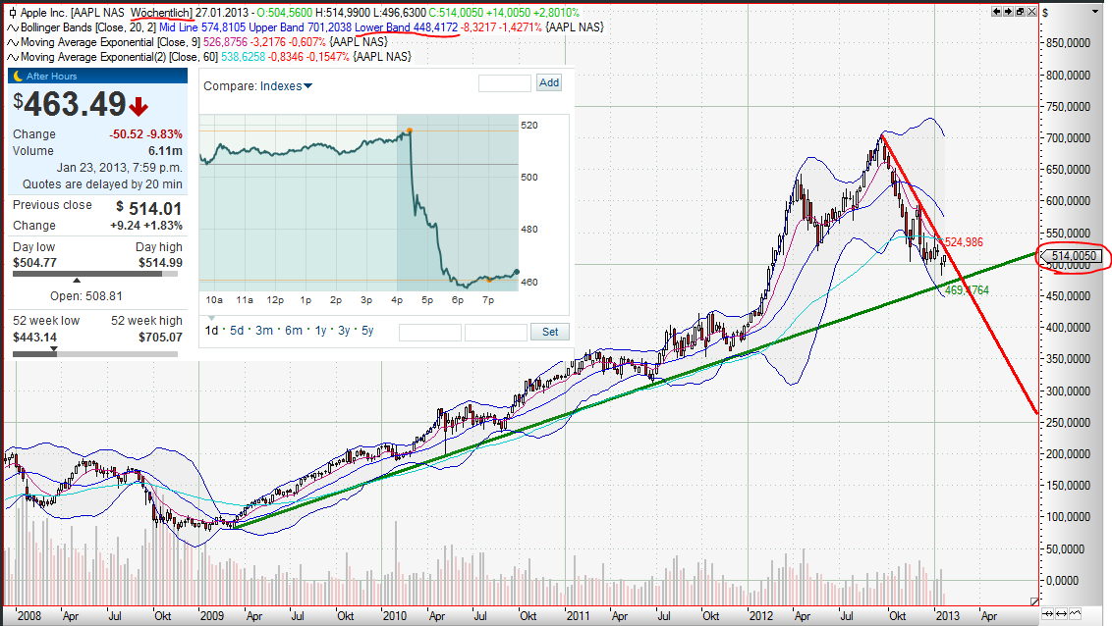The width and height of the screenshot is (1112, 626).
Task: Click the compare symbol input field
Action: pyautogui.click(x=504, y=82)
